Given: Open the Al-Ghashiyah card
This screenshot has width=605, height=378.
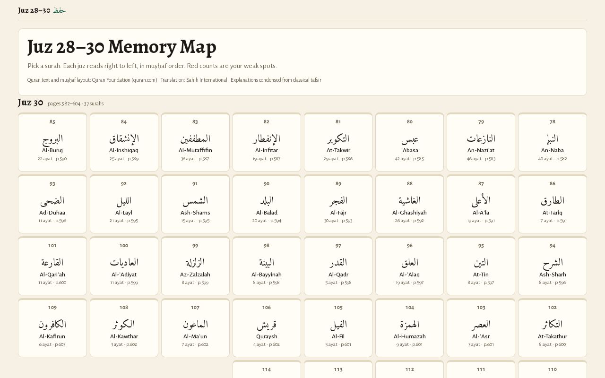Looking at the screenshot, I should [x=409, y=204].
